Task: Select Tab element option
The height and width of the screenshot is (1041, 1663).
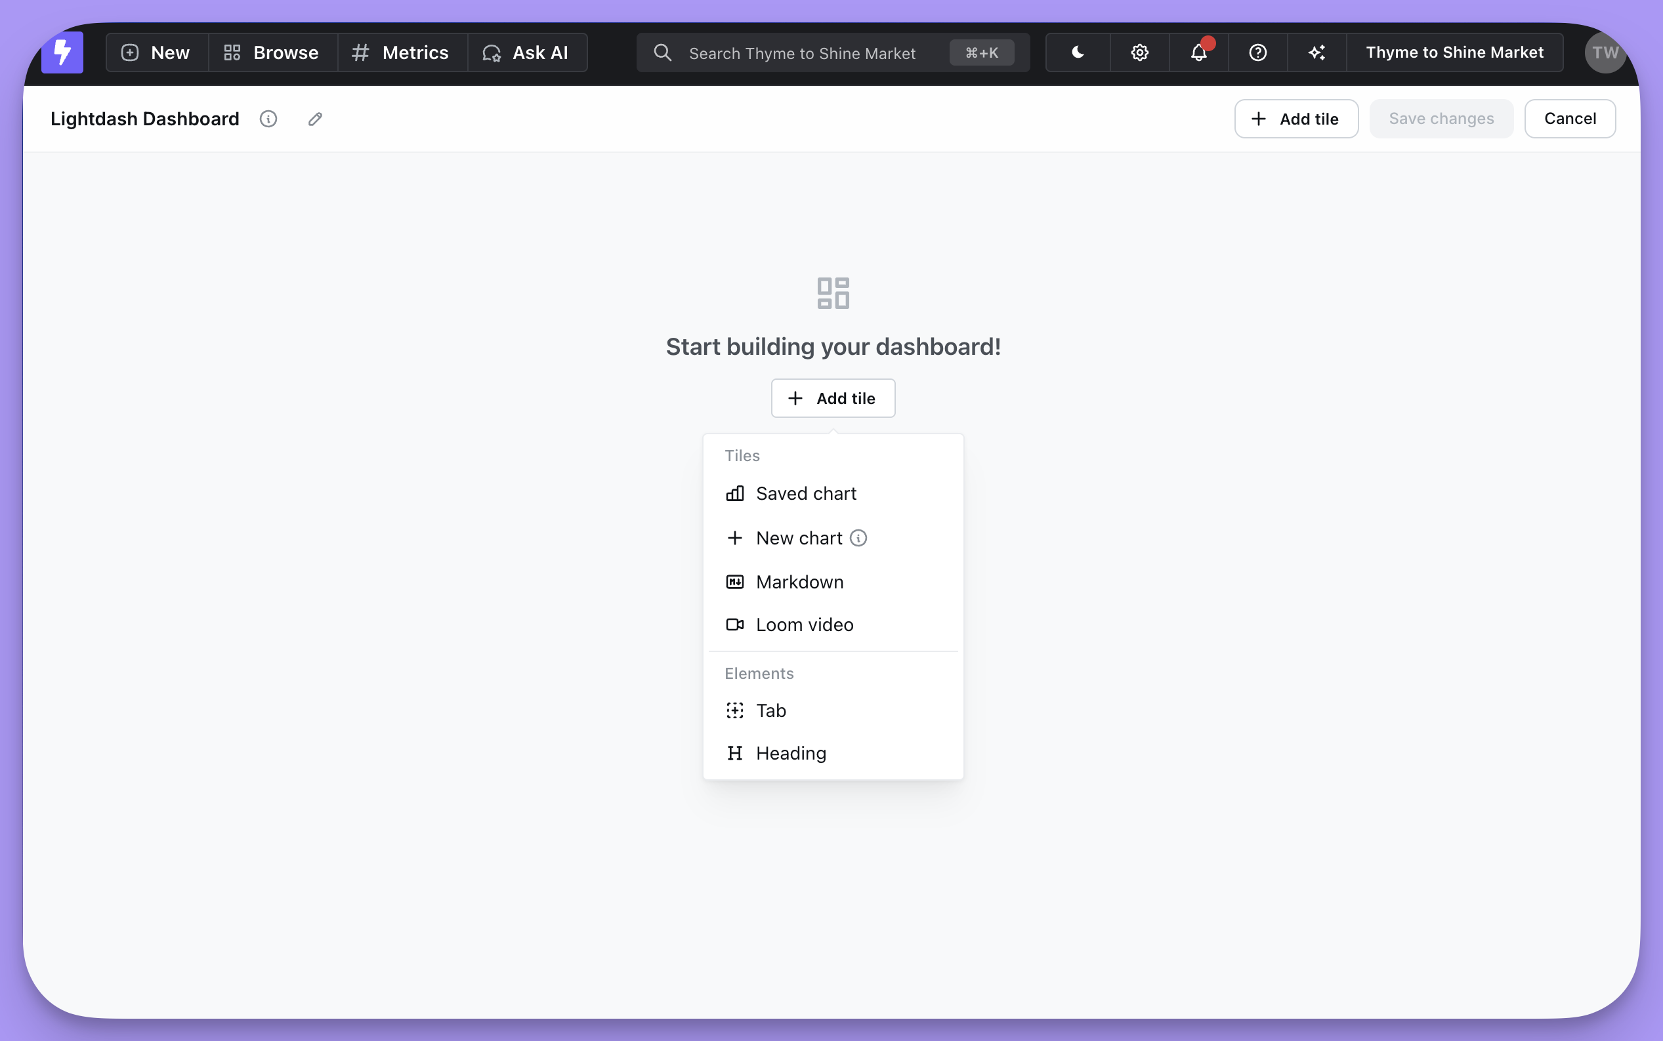Action: pyautogui.click(x=770, y=710)
